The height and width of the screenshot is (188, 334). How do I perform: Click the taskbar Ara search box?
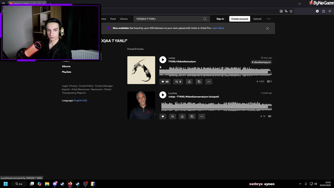(19, 184)
